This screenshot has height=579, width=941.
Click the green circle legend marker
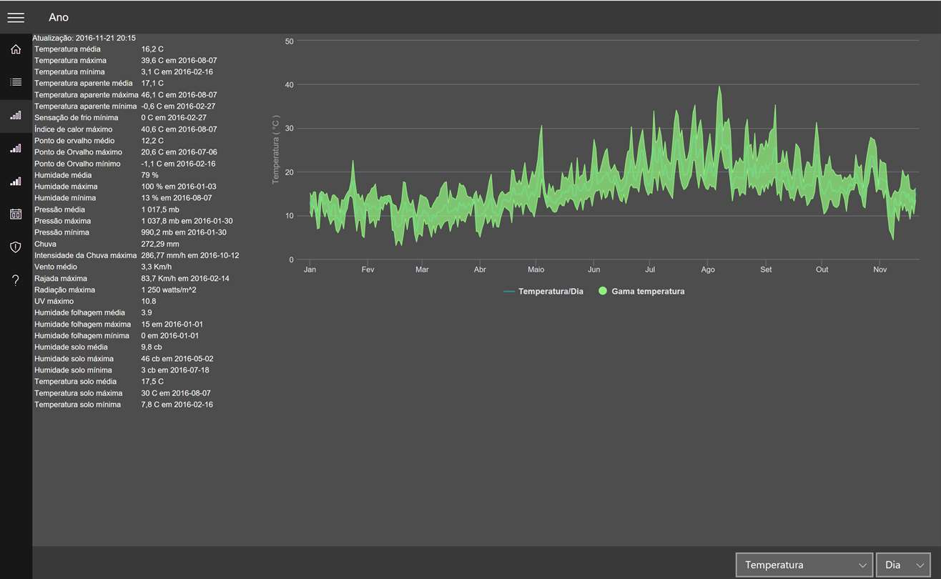click(603, 292)
